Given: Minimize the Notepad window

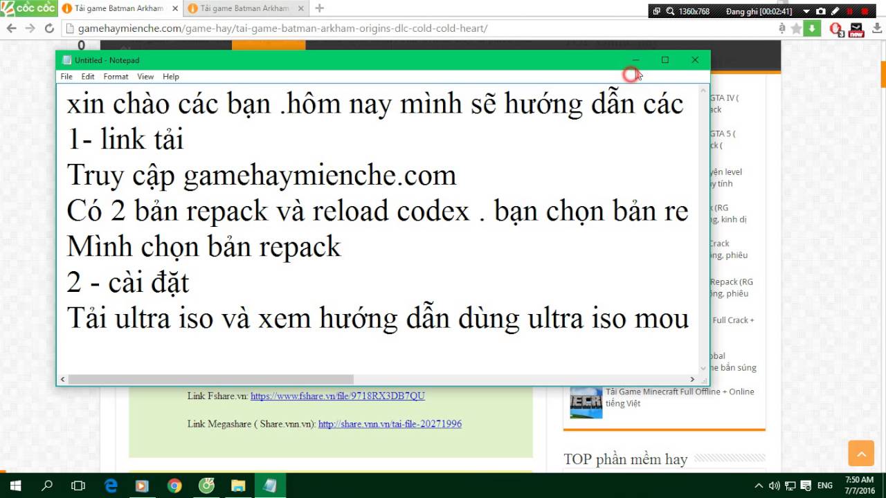Looking at the screenshot, I should pos(635,60).
